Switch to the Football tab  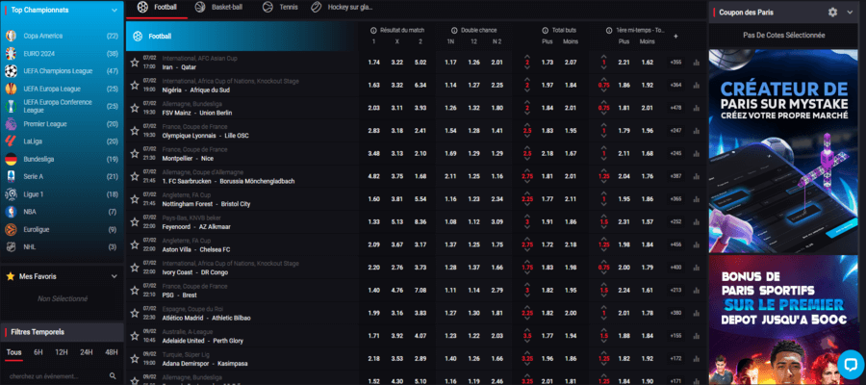tap(157, 8)
